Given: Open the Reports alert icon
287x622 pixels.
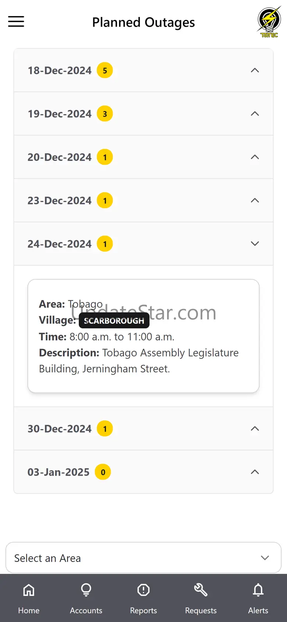Looking at the screenshot, I should click(x=143, y=590).
